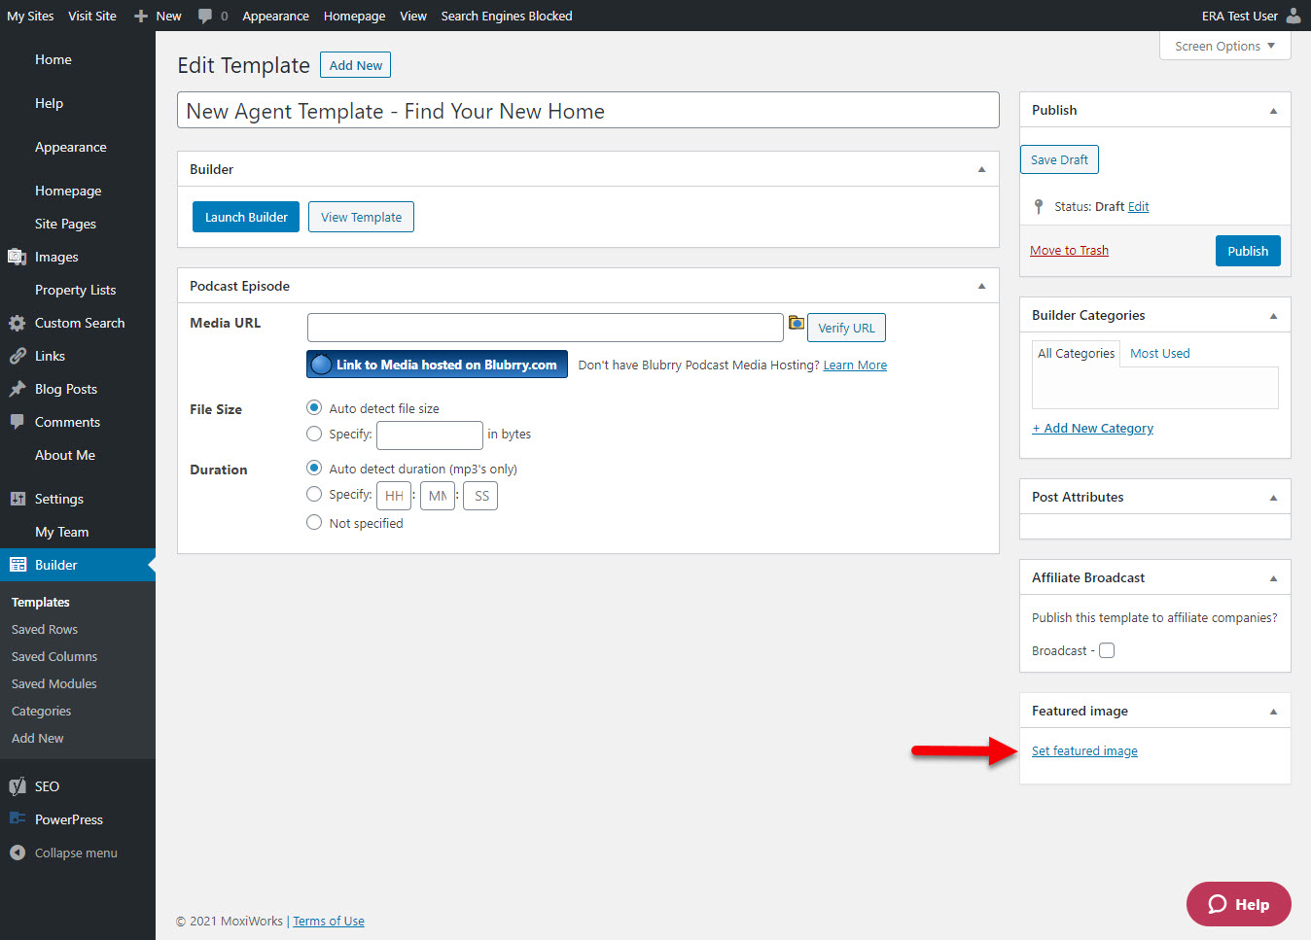Click the Set featured image link
This screenshot has height=940, width=1311.
pos(1084,750)
